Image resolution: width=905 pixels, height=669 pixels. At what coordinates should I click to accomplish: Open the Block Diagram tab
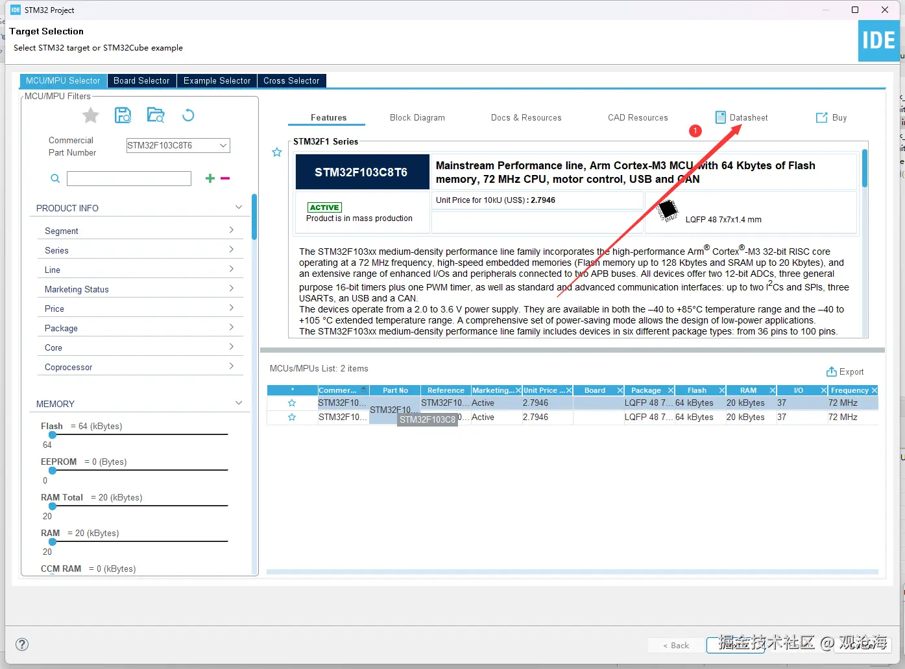click(417, 117)
